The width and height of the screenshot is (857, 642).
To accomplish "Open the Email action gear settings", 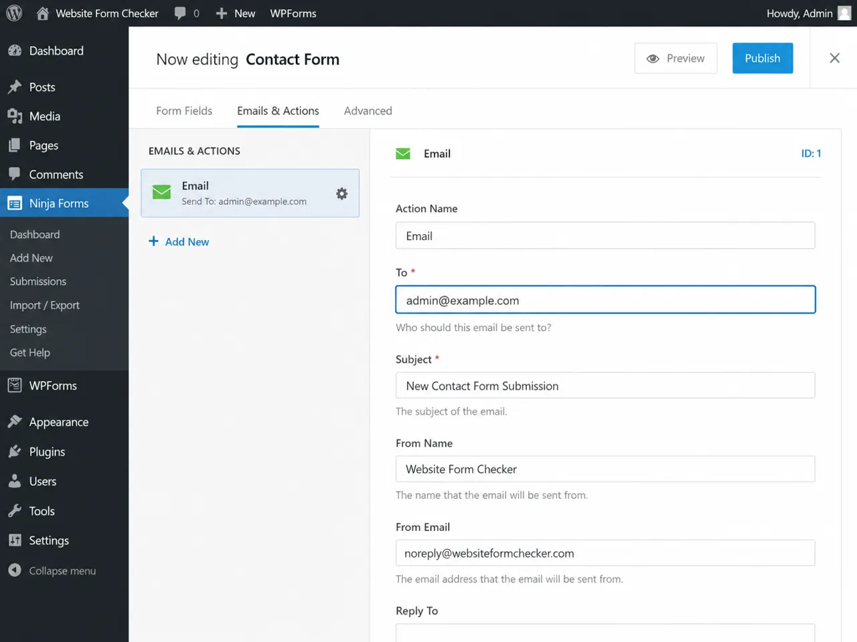I will pos(341,193).
